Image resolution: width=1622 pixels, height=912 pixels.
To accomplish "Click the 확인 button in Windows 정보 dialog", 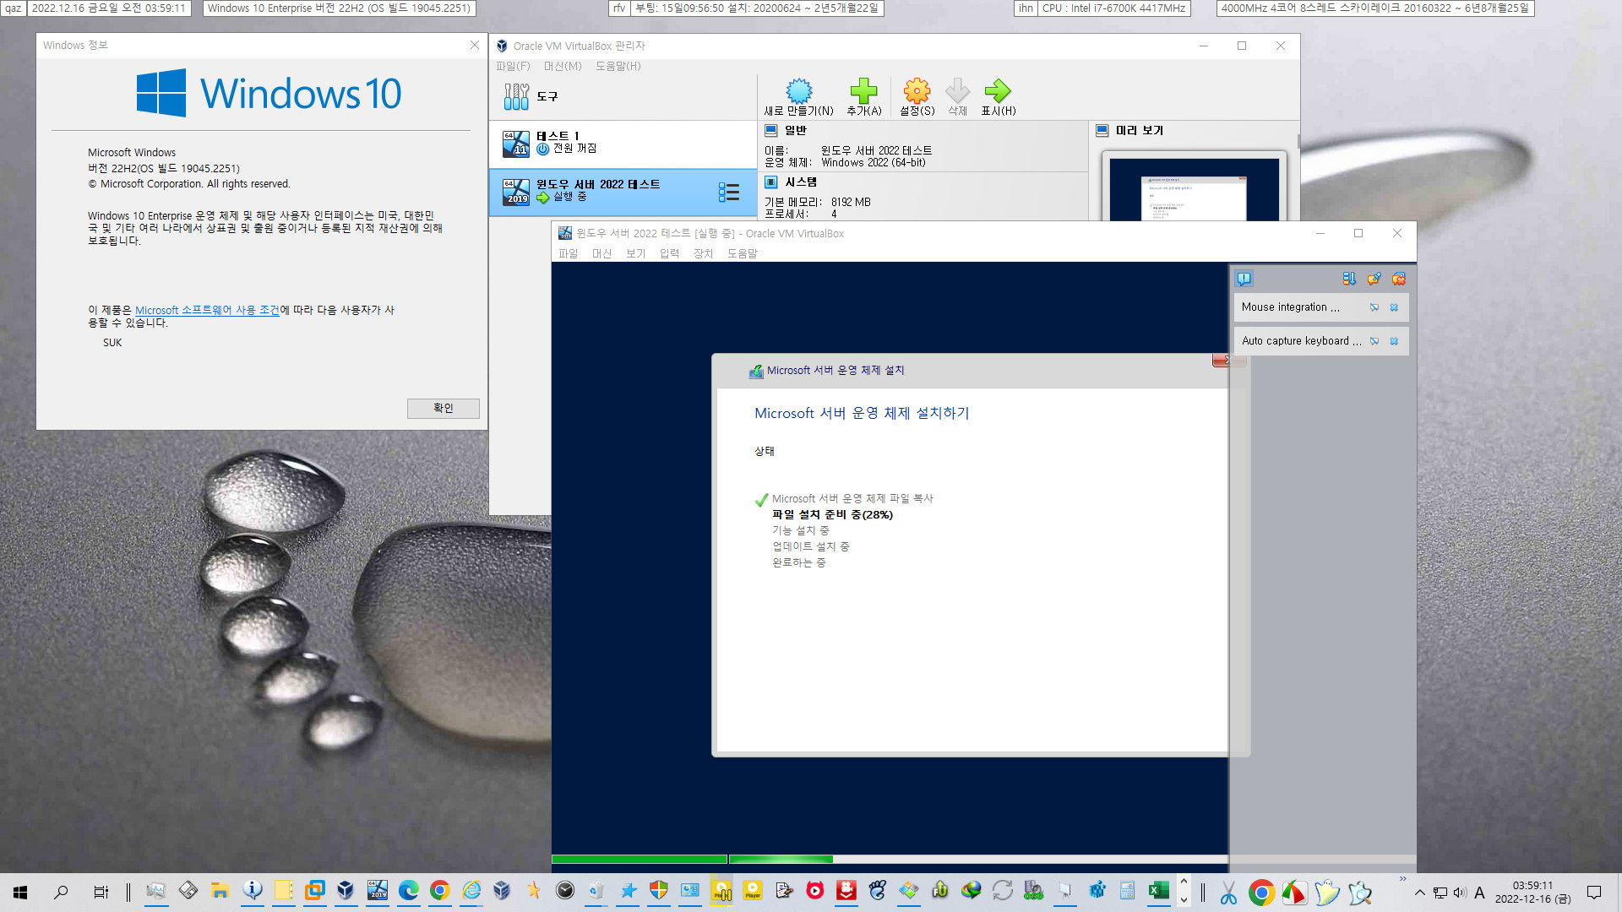I will point(444,408).
